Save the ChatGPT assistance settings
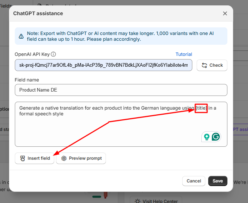Screen dimensions: 248x203 [218, 181]
